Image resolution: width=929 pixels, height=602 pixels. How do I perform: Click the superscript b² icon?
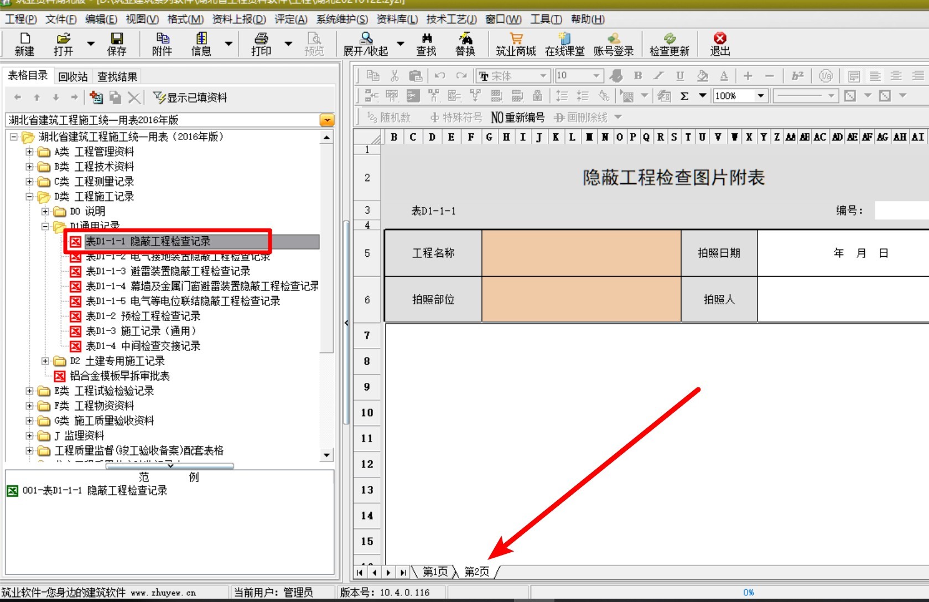coord(797,76)
